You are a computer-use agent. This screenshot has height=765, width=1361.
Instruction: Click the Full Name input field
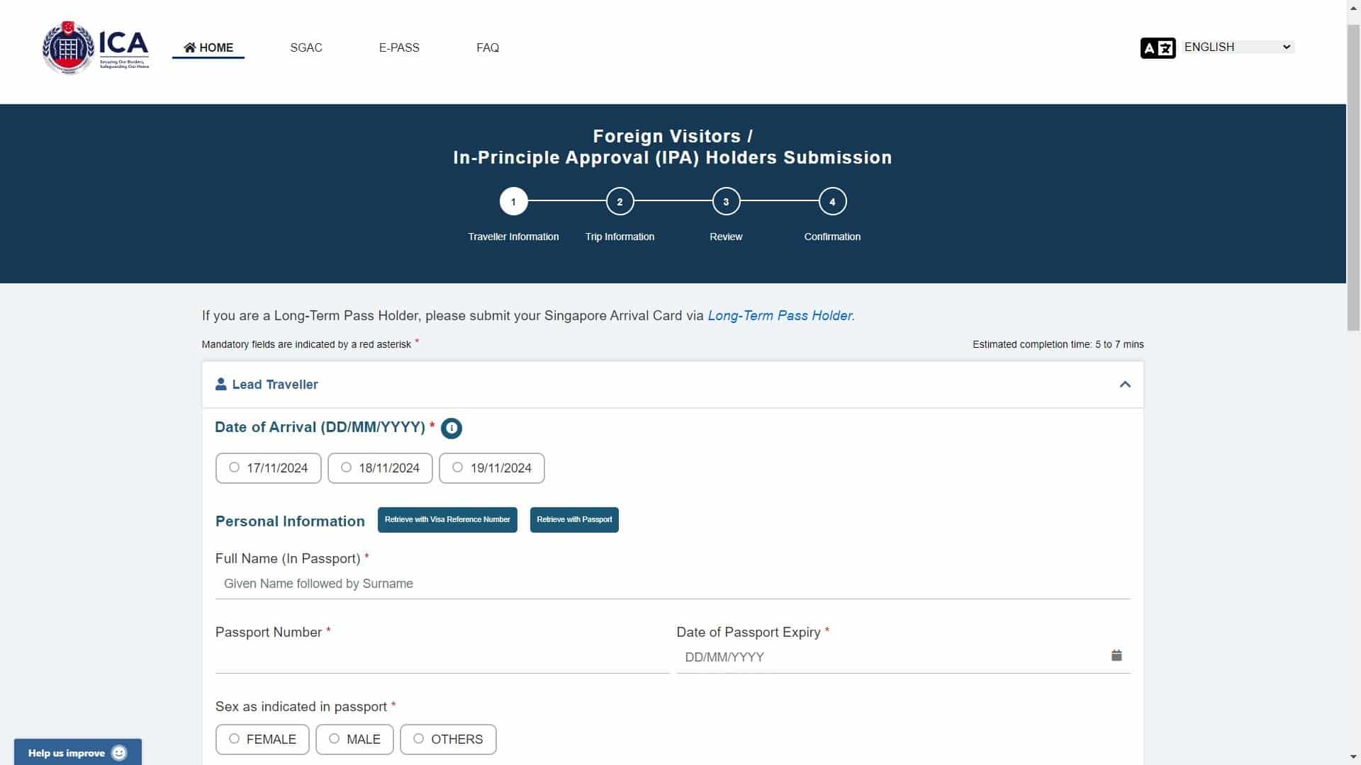673,584
